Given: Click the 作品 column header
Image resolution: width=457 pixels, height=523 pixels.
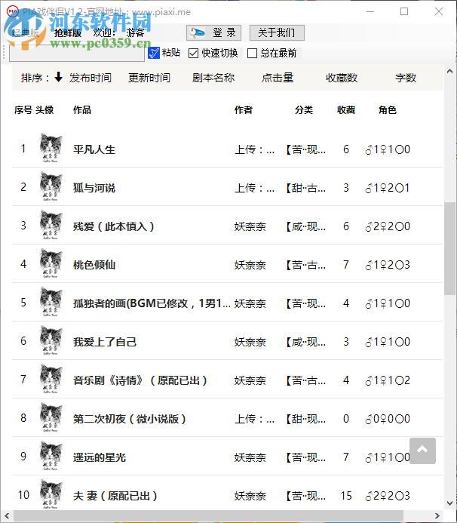Looking at the screenshot, I should (82, 109).
